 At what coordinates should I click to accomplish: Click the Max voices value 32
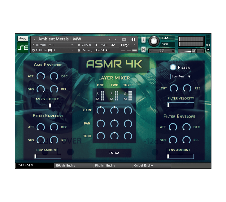(113, 45)
